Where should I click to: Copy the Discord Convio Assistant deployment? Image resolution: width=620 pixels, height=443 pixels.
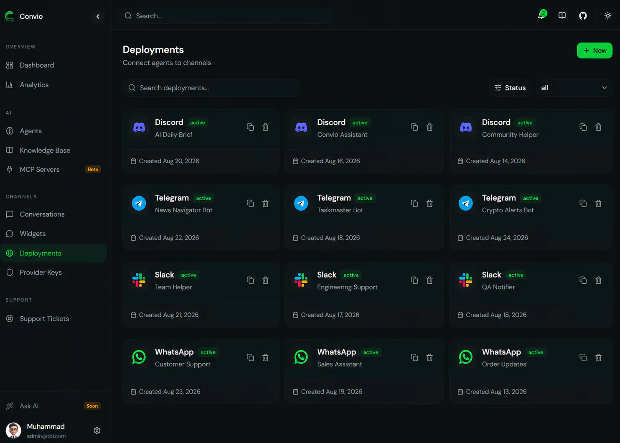pyautogui.click(x=414, y=127)
